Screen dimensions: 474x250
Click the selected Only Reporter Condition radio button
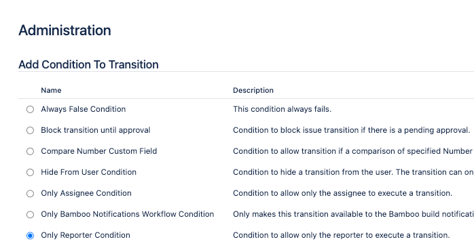pyautogui.click(x=30, y=236)
